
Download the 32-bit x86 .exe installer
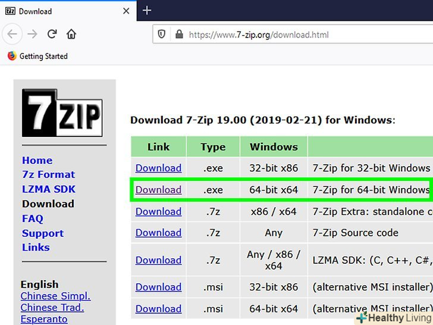click(158, 168)
